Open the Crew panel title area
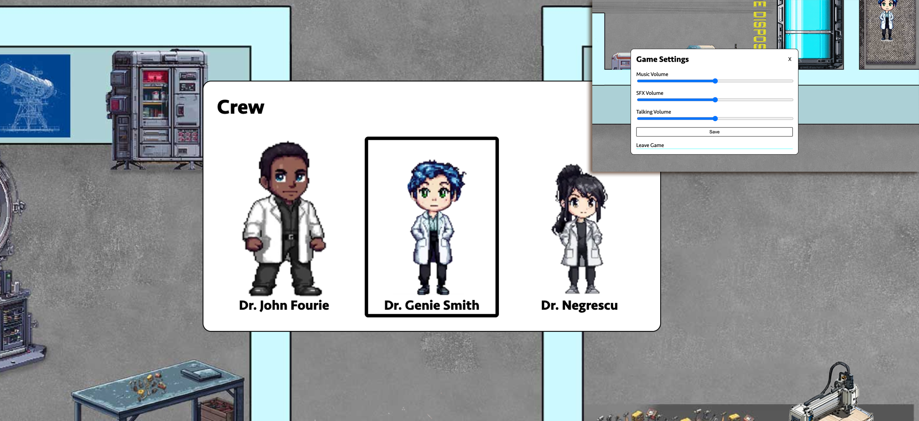The image size is (919, 421). (240, 107)
